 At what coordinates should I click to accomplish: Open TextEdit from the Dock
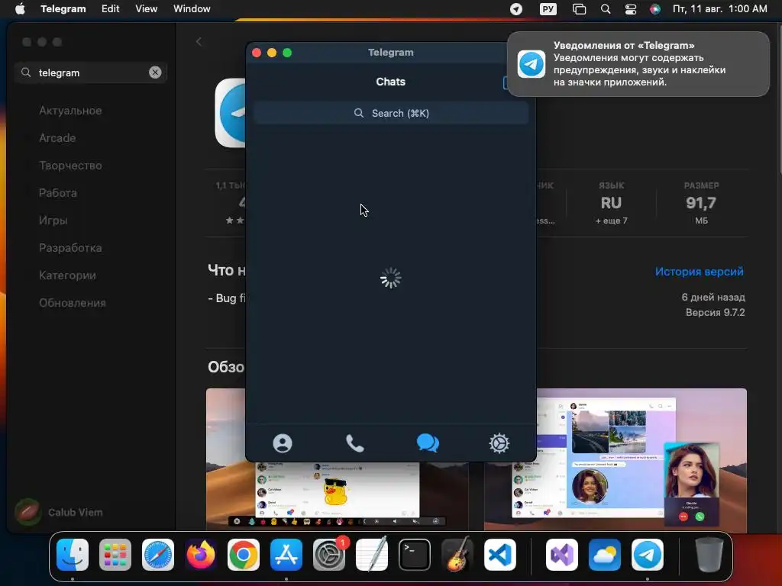[372, 555]
